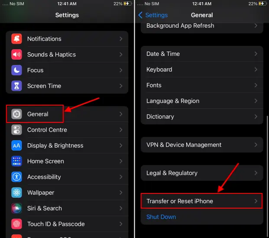Viewport: 269px width, 238px height.
Task: Tap the Siri & Search label
Action: (x=45, y=208)
